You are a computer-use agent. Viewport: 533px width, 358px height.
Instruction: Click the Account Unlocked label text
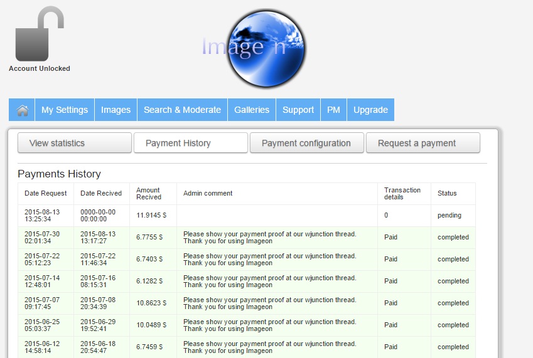coord(40,68)
